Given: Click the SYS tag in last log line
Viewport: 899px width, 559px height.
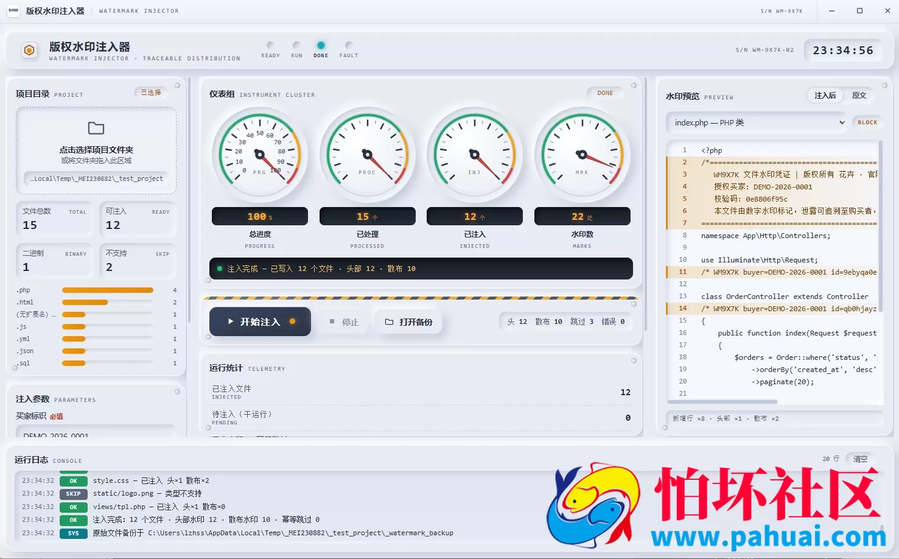Looking at the screenshot, I should coord(74,533).
